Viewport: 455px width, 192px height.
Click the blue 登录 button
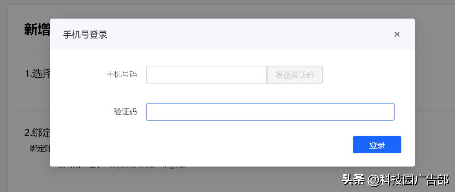(377, 145)
